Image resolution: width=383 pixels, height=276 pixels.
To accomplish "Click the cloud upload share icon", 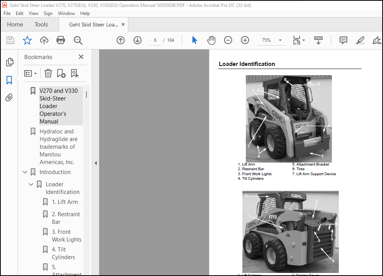I will click(44, 40).
